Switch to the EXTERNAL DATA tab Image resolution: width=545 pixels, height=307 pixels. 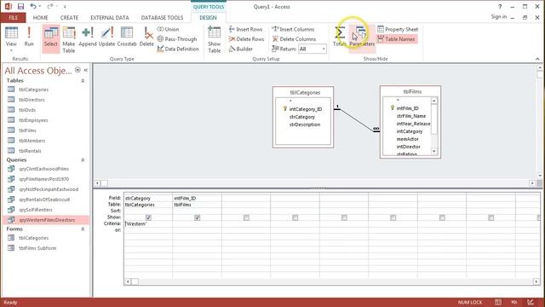(110, 17)
